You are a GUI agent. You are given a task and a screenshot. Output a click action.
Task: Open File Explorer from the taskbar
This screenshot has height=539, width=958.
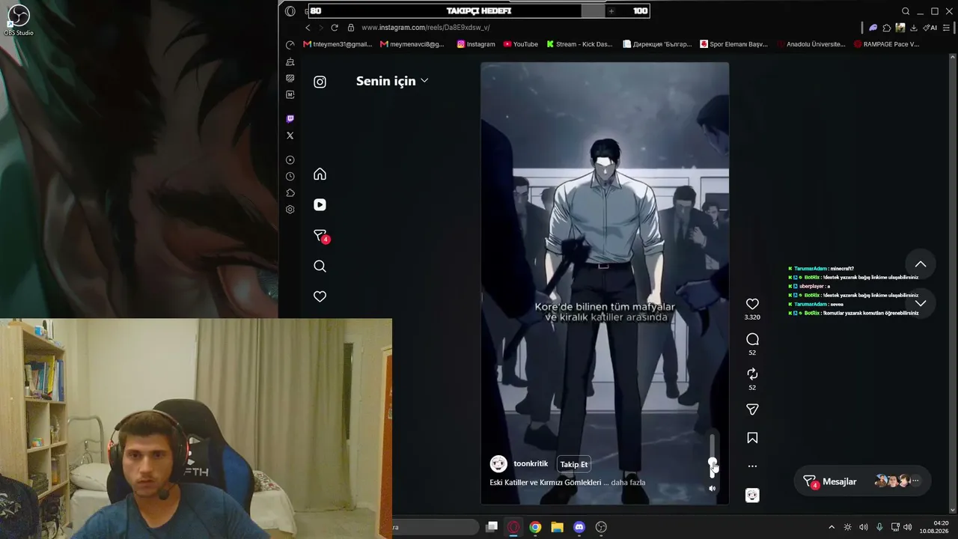tap(557, 527)
